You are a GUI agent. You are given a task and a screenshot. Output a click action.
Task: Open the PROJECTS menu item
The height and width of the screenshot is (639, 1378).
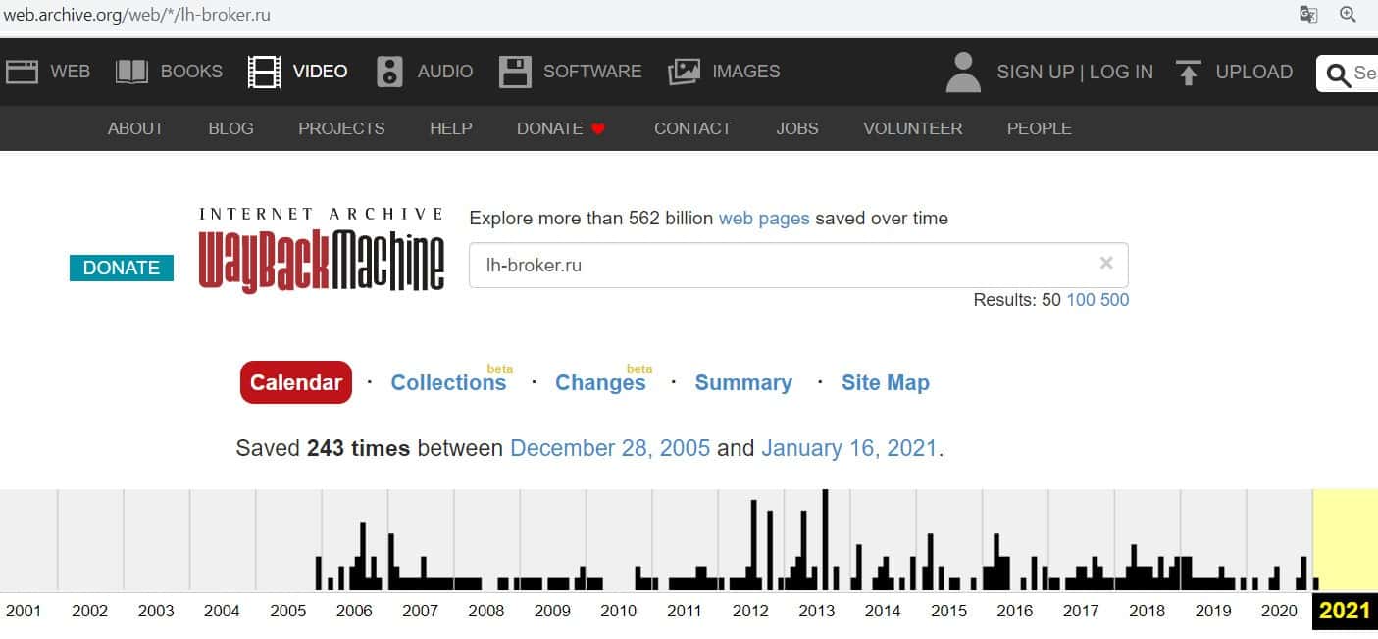pyautogui.click(x=341, y=128)
